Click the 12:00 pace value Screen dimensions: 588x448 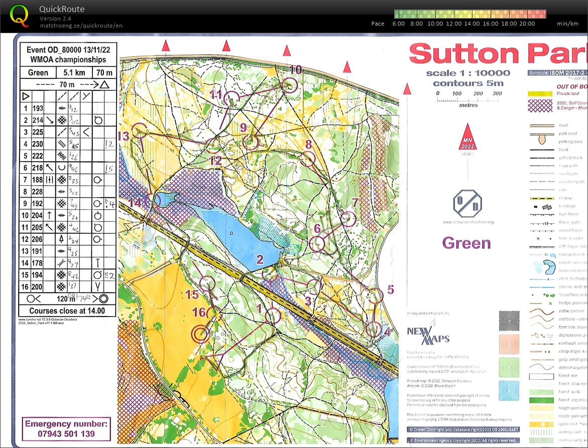click(454, 24)
